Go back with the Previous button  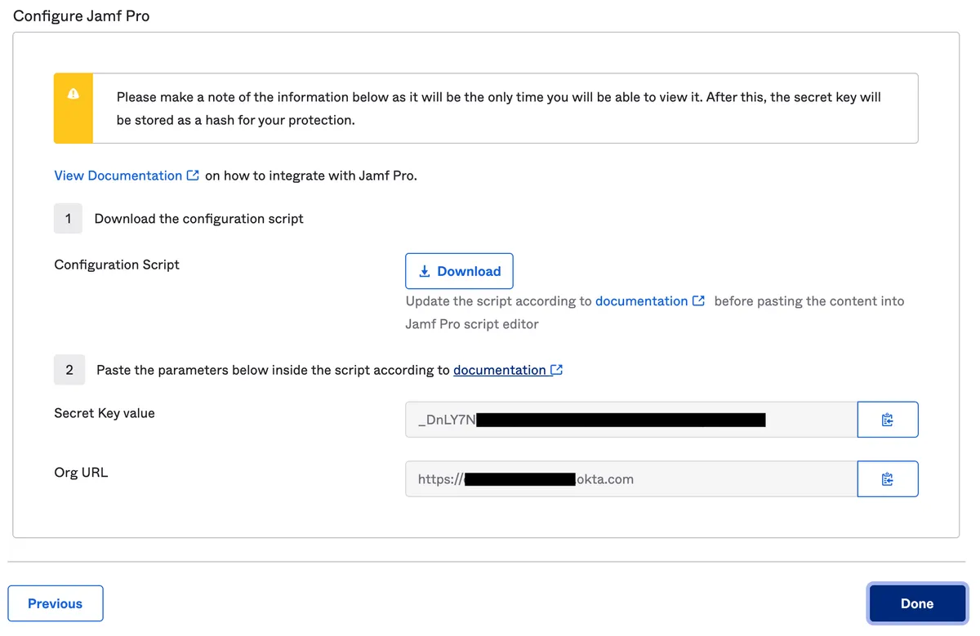tap(56, 603)
